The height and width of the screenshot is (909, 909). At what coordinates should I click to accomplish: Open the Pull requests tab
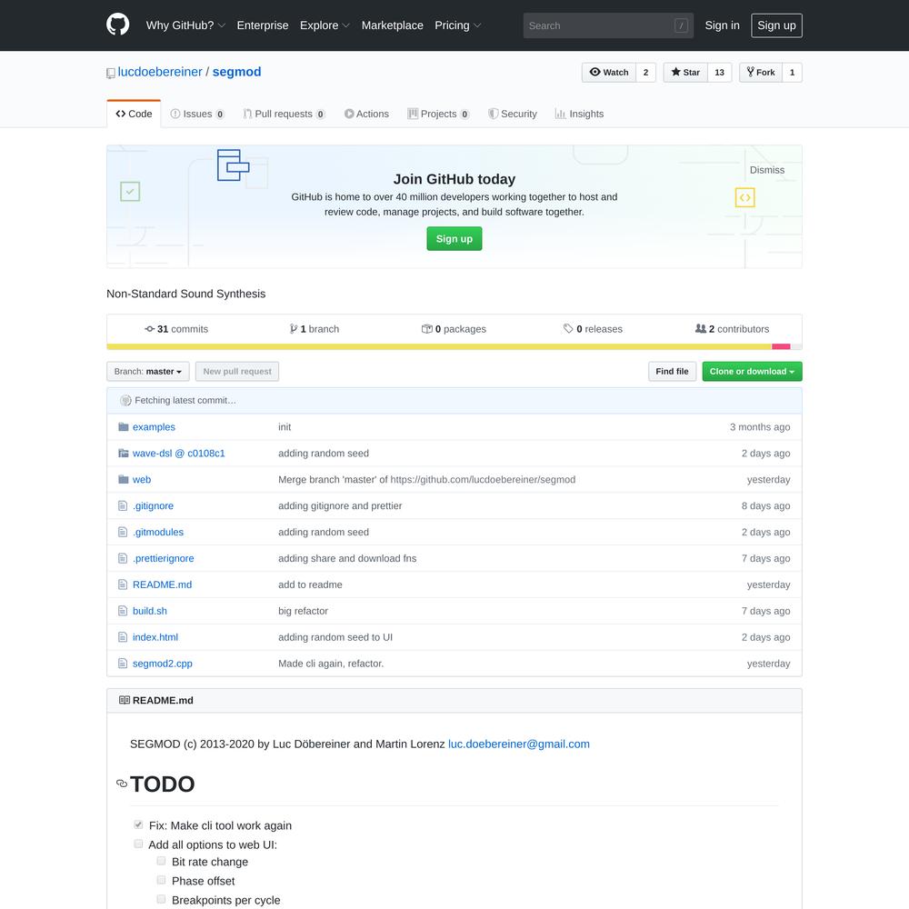pyautogui.click(x=284, y=114)
